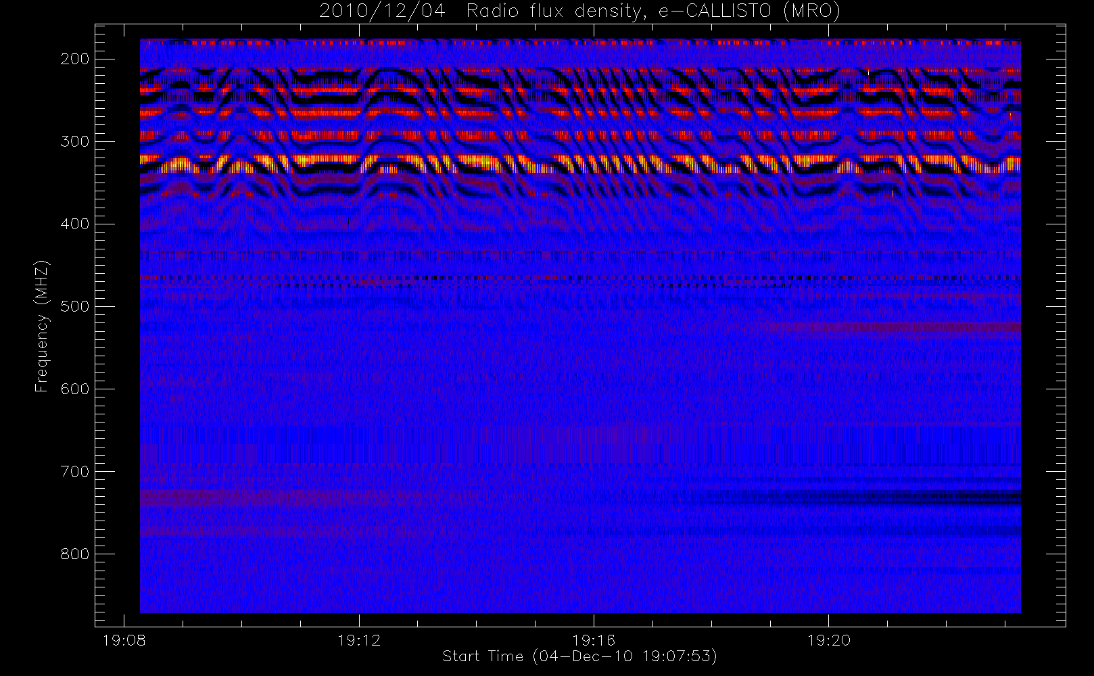Click the 'Frequency (MHZ)' axis label
The height and width of the screenshot is (676, 1094).
point(42,326)
